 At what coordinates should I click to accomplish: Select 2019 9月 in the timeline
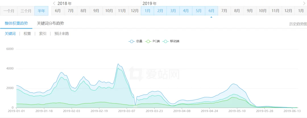pyautogui.click(x=250, y=11)
